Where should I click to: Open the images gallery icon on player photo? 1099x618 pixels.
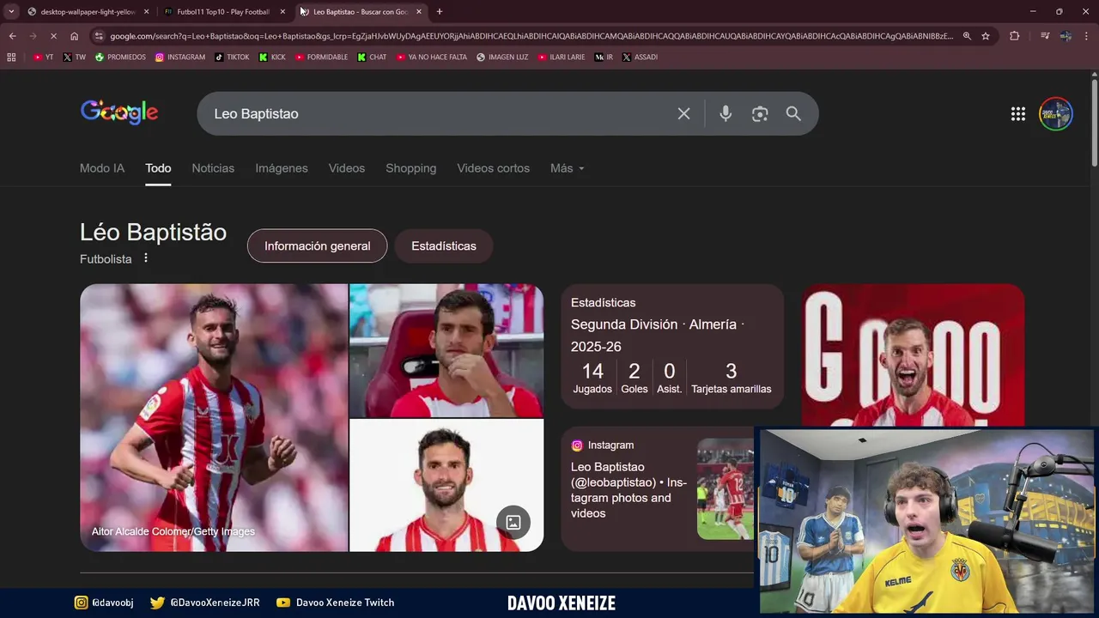(513, 522)
